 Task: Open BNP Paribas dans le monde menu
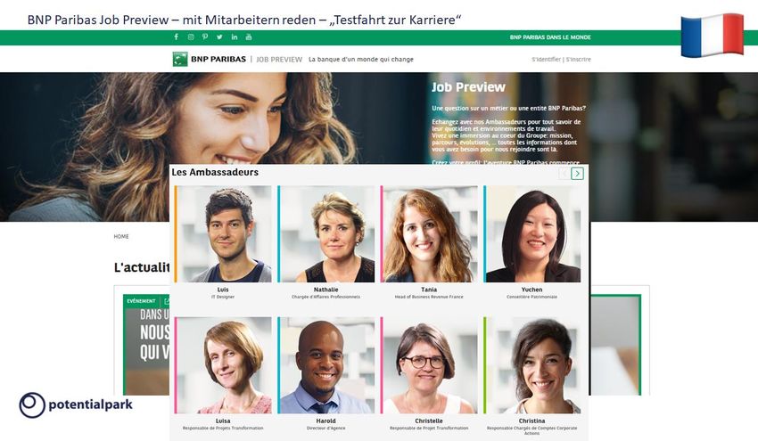(550, 37)
